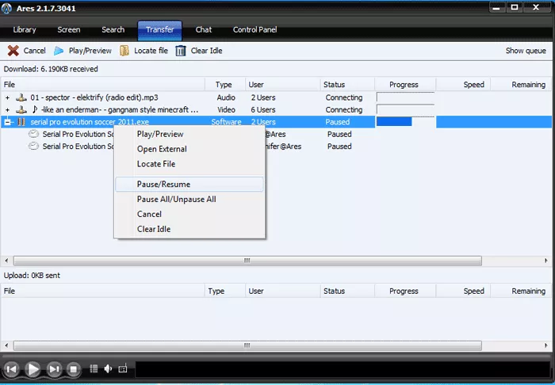Click the Locate file label in the toolbar
Screen dimensions: 555x385
[x=151, y=51]
